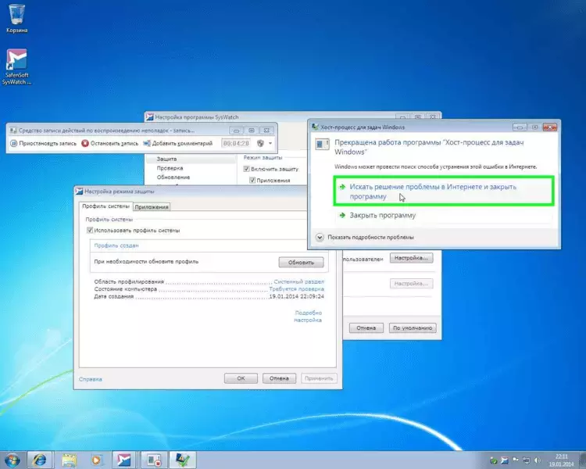Screen dimensions: 586x469
Task: Open the volume speaker tray icon
Action: (538, 460)
